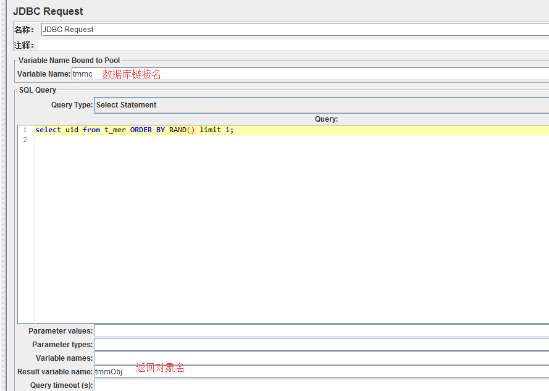549x391 pixels.
Task: Click the 'Parameter values:' label
Action: coord(61,331)
